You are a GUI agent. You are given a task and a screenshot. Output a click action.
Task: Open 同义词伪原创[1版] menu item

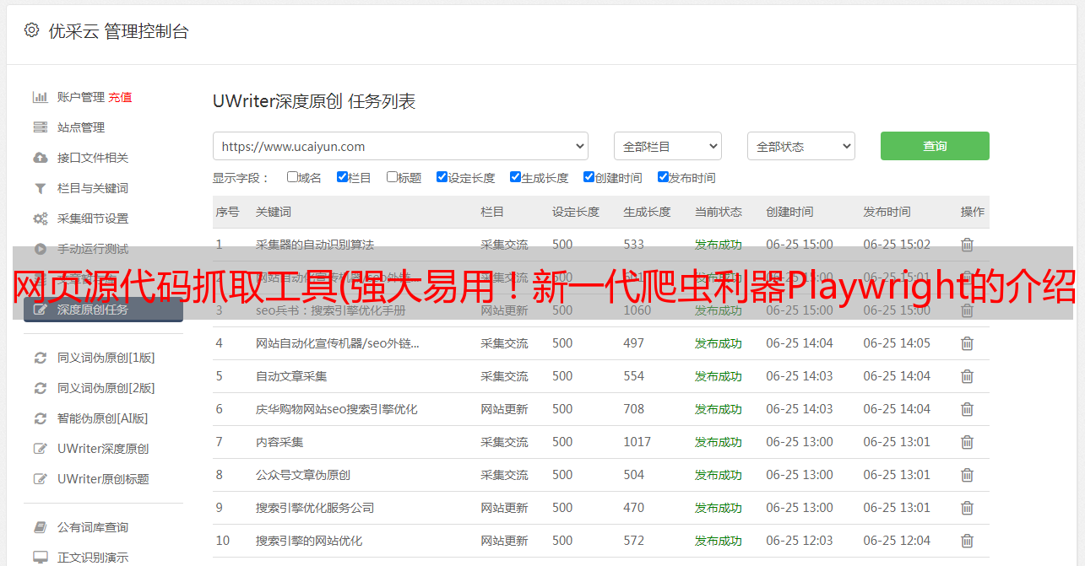(106, 358)
